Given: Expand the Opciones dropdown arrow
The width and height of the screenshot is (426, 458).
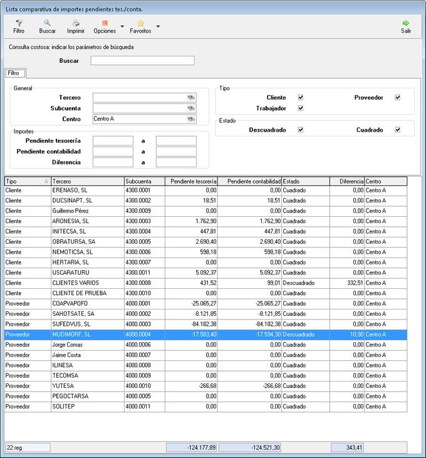Looking at the screenshot, I should click(122, 26).
